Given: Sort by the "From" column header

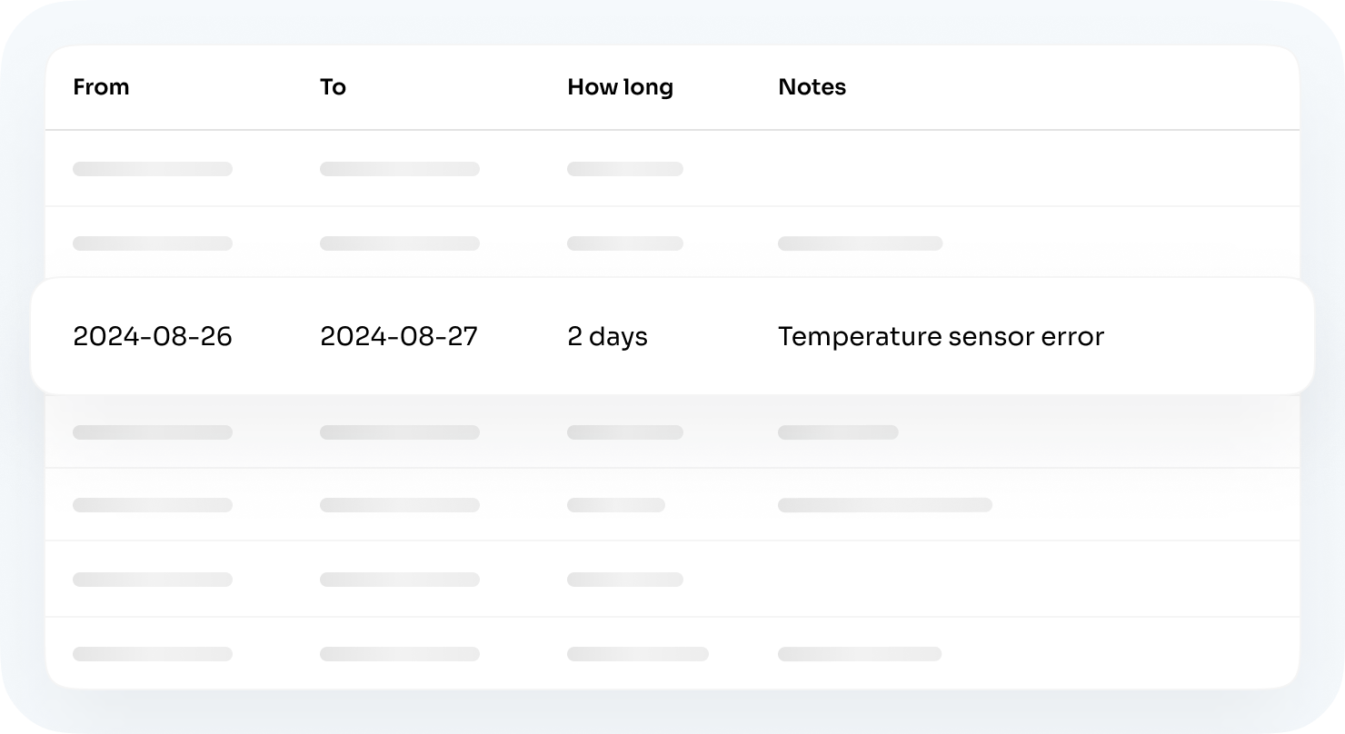Looking at the screenshot, I should pos(101,87).
